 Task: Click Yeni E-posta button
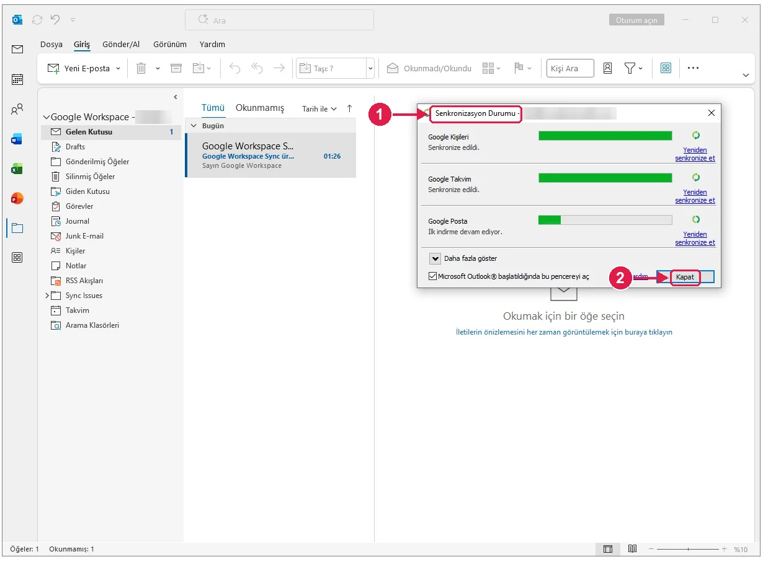[79, 68]
